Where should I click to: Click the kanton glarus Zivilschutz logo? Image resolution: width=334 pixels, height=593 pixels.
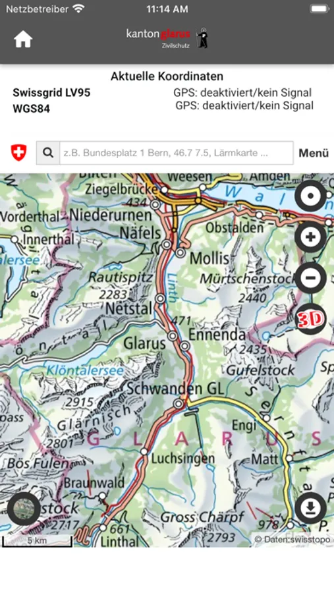pyautogui.click(x=167, y=38)
